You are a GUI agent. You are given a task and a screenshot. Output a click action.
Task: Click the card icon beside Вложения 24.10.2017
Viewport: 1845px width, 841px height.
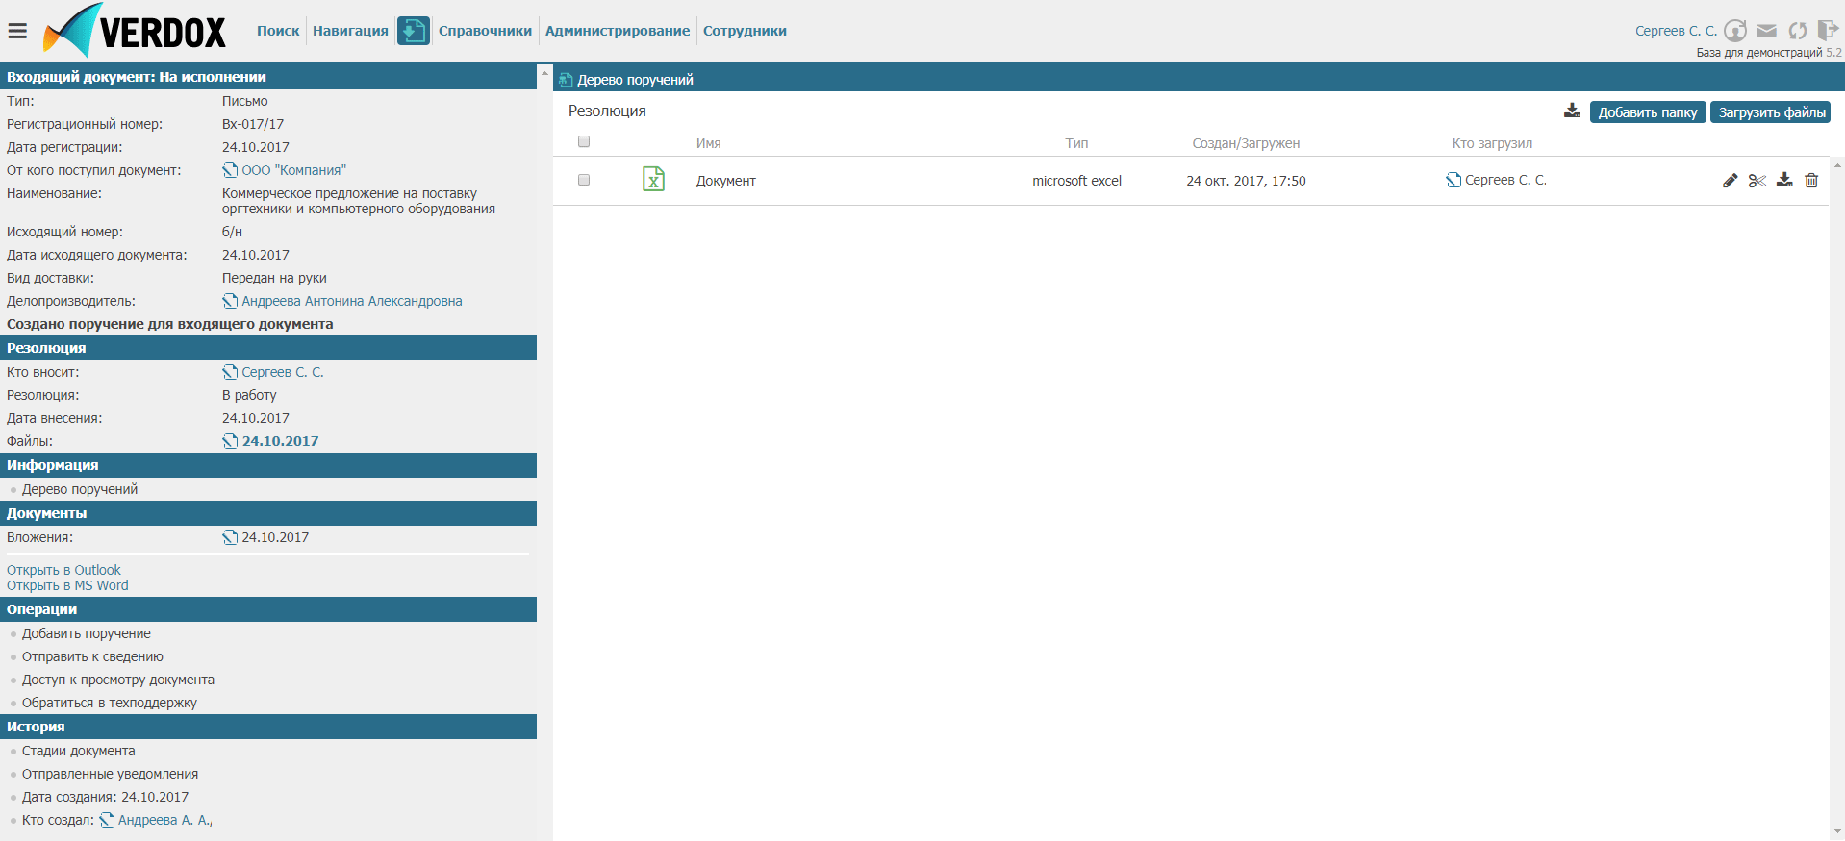(230, 537)
